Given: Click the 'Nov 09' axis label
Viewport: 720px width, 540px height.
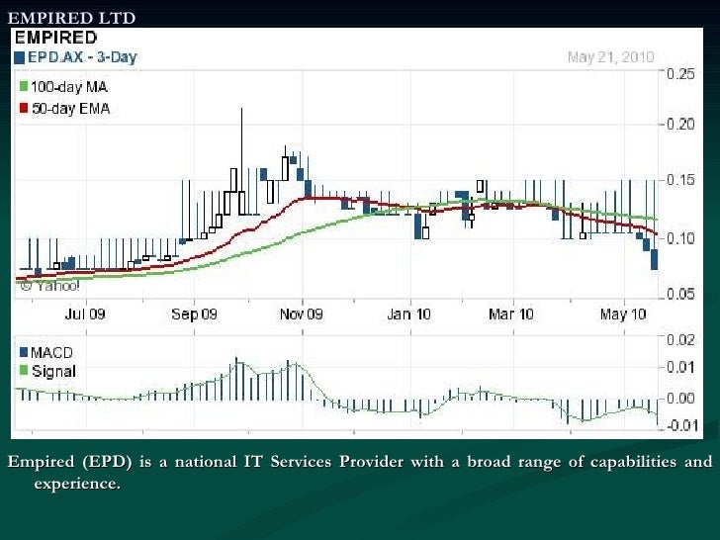Looking at the screenshot, I should (x=302, y=315).
